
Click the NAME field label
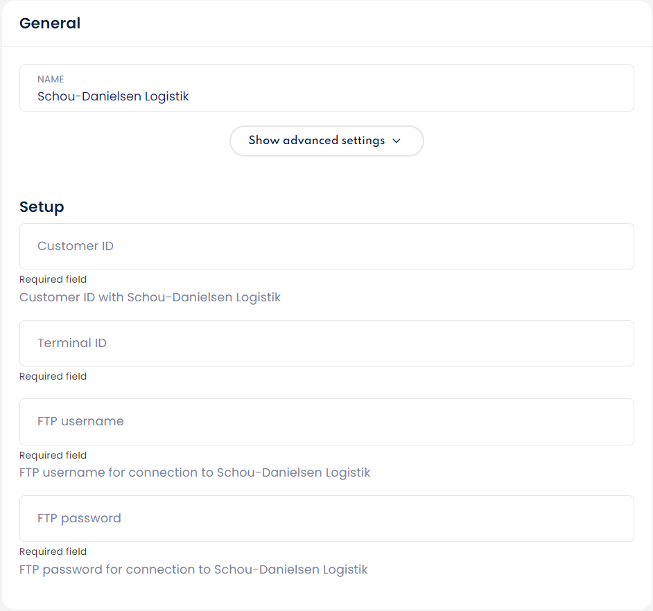[x=51, y=80]
